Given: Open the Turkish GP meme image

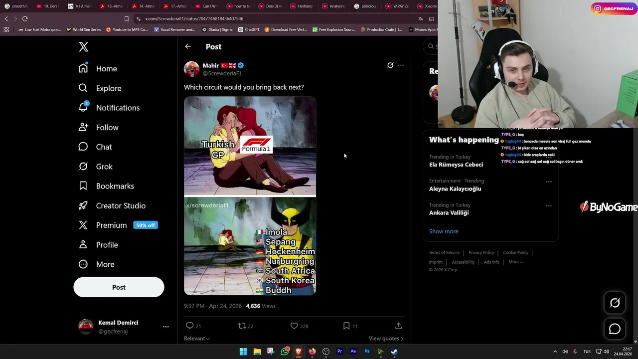Looking at the screenshot, I should (250, 146).
